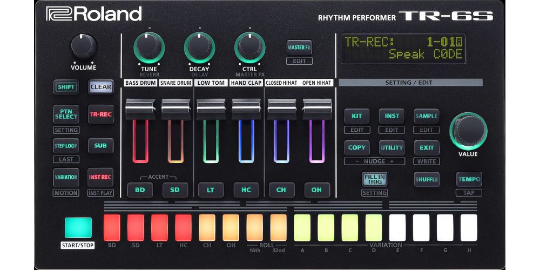Toggle the FILL IN TRIG button
This screenshot has height=270, width=540.
(x=374, y=179)
